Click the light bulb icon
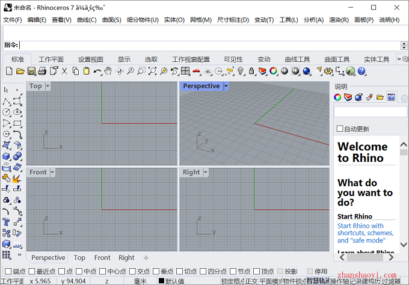The image size is (409, 285). click(241, 71)
